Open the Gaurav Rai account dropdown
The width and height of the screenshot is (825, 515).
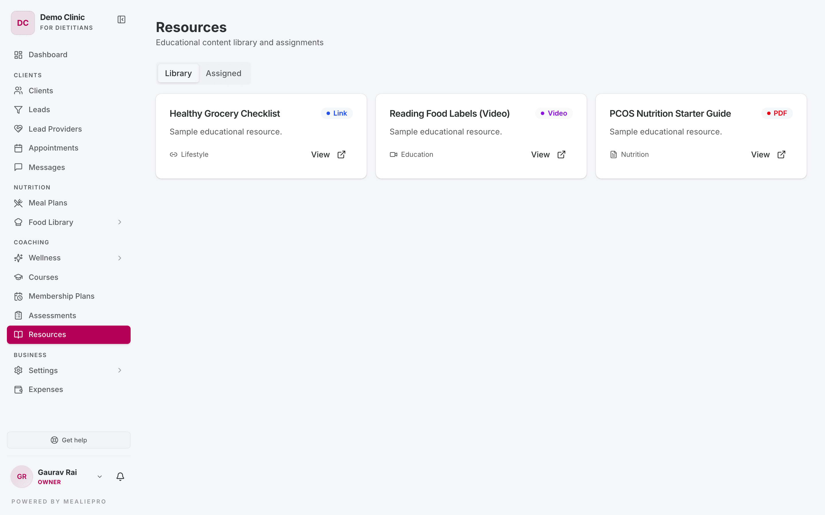point(100,476)
